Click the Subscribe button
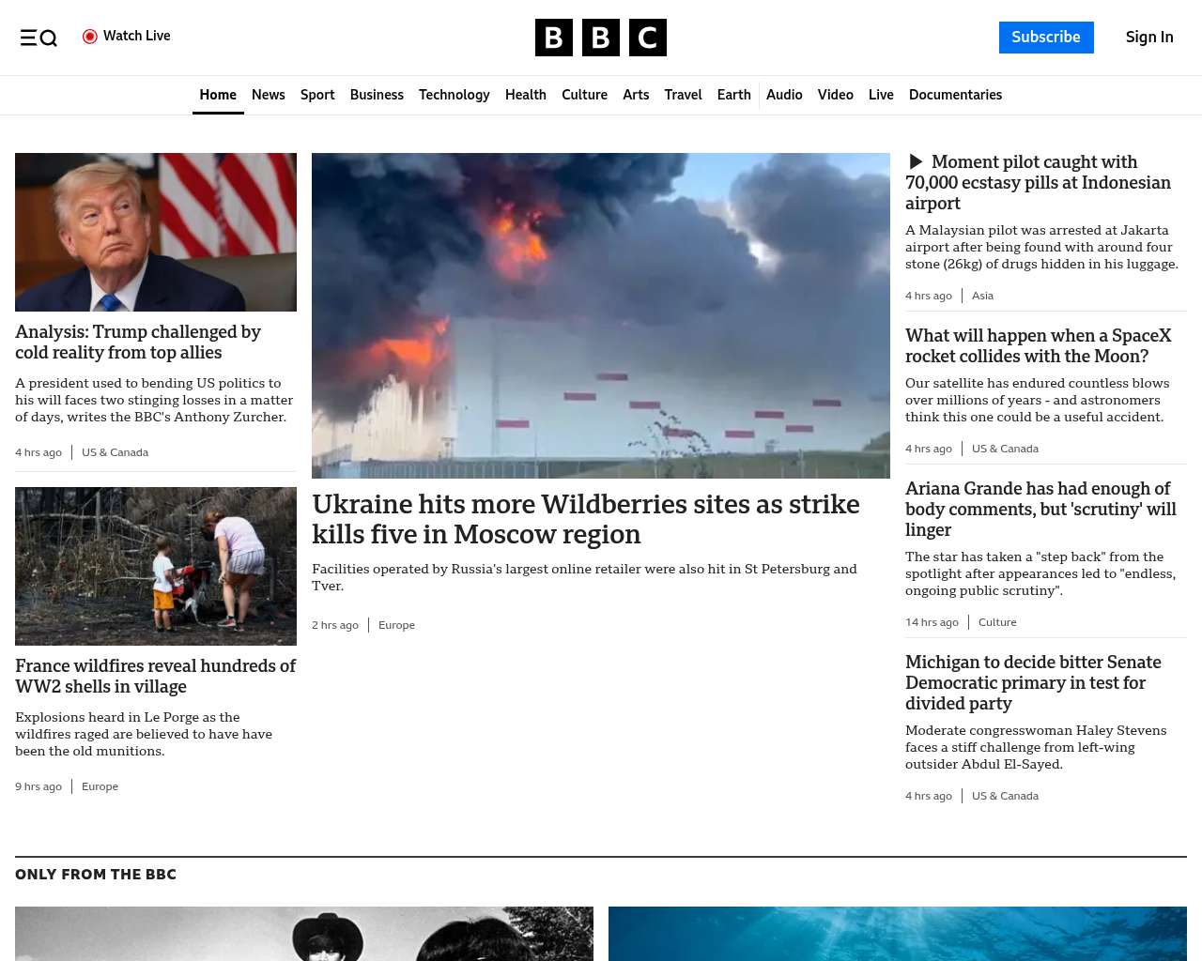 (1046, 38)
